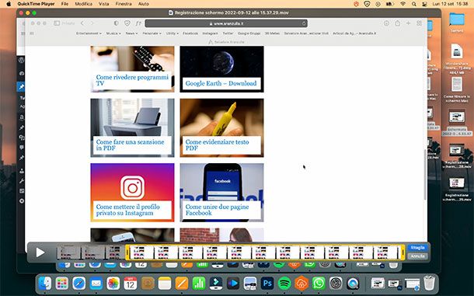The height and width of the screenshot is (296, 474).
Task: Launch Photoshop from the Dock
Action: [267, 284]
